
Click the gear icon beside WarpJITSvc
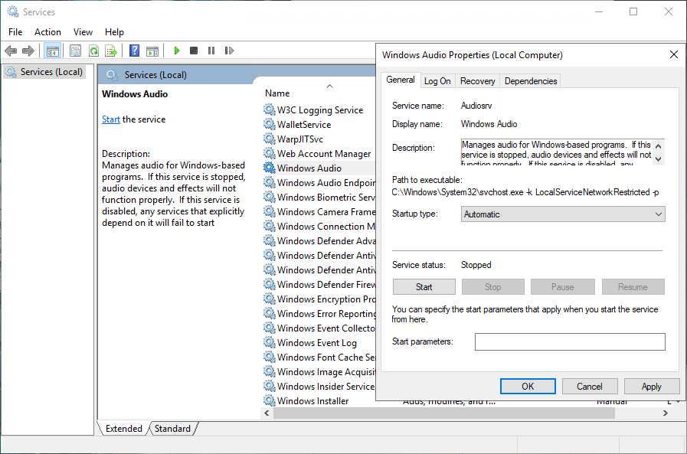pos(269,139)
